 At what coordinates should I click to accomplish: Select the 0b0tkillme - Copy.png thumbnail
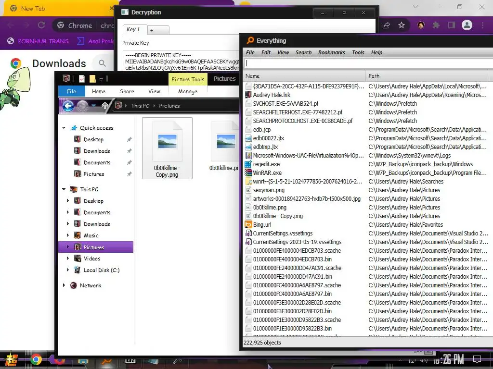(x=167, y=148)
